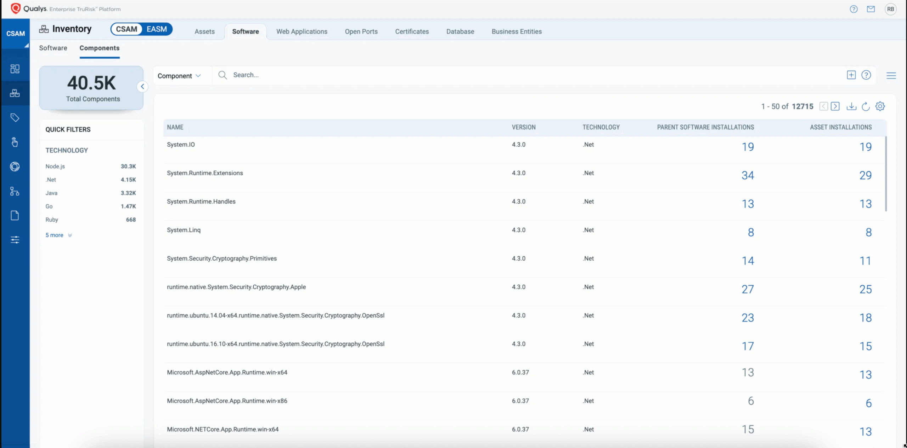Click the add widget plus icon
Screen dimensions: 907x448
point(851,75)
